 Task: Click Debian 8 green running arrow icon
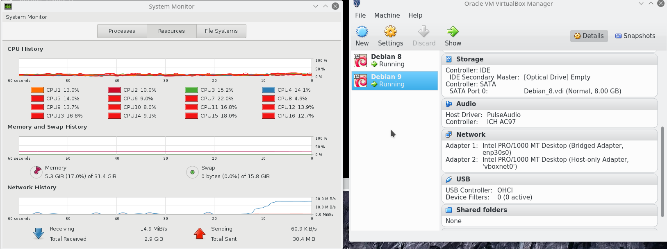coord(374,64)
